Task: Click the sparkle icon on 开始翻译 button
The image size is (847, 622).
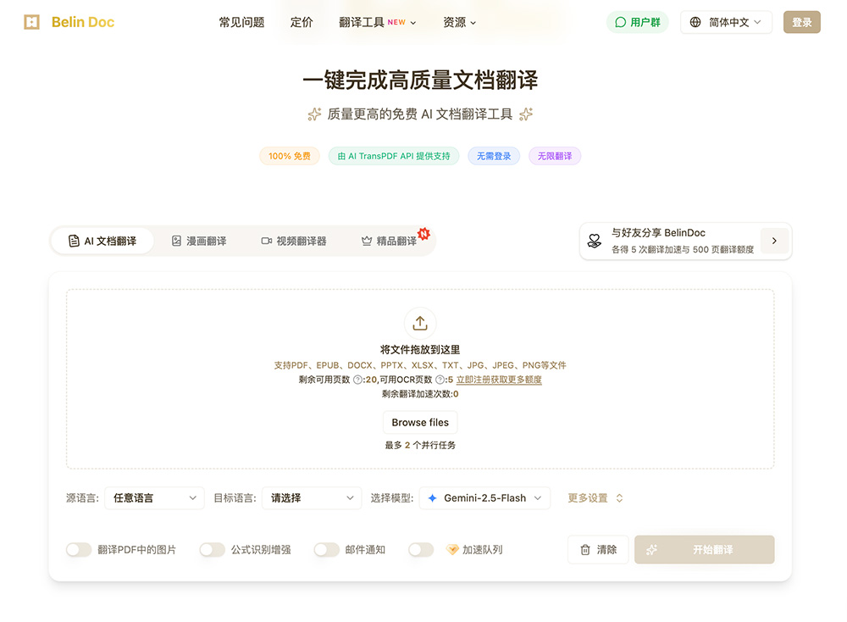Action: tap(652, 550)
